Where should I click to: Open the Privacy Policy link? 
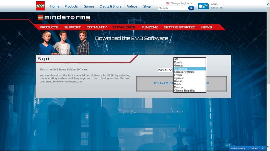238,148
